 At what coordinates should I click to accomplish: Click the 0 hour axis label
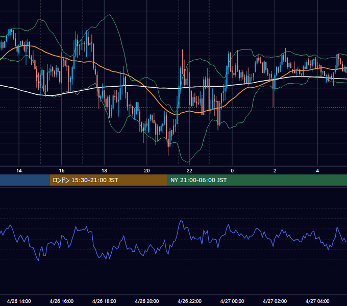232,171
